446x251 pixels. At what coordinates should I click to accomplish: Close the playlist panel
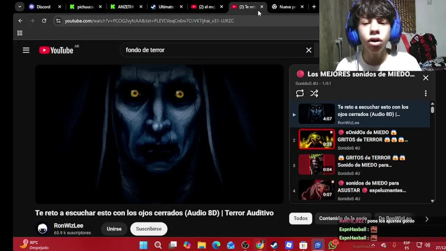[425, 78]
